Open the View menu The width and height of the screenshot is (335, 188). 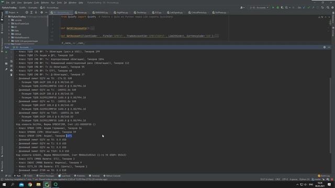click(x=19, y=3)
